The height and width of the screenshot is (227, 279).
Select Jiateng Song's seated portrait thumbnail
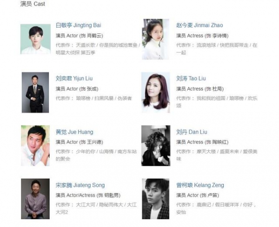[x=35, y=199]
